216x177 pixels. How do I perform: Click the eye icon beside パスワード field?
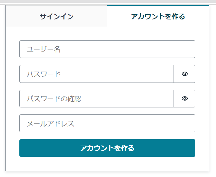pyautogui.click(x=184, y=74)
